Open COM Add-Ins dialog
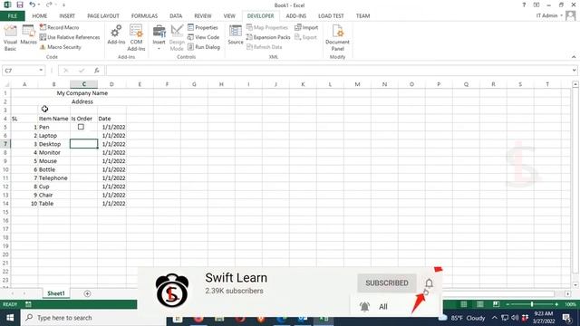The width and height of the screenshot is (580, 326). 136,38
